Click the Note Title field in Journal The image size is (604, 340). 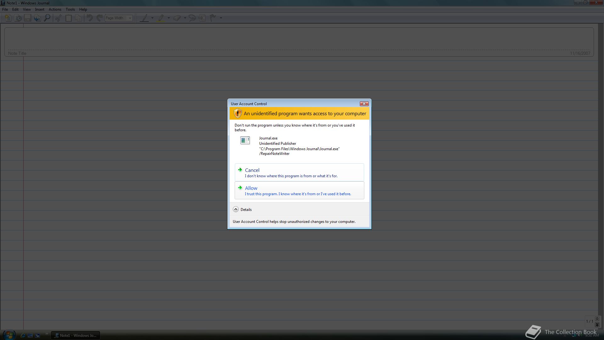299,42
